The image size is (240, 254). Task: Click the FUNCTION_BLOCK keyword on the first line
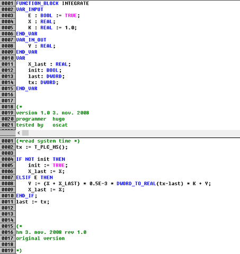(x=37, y=3)
